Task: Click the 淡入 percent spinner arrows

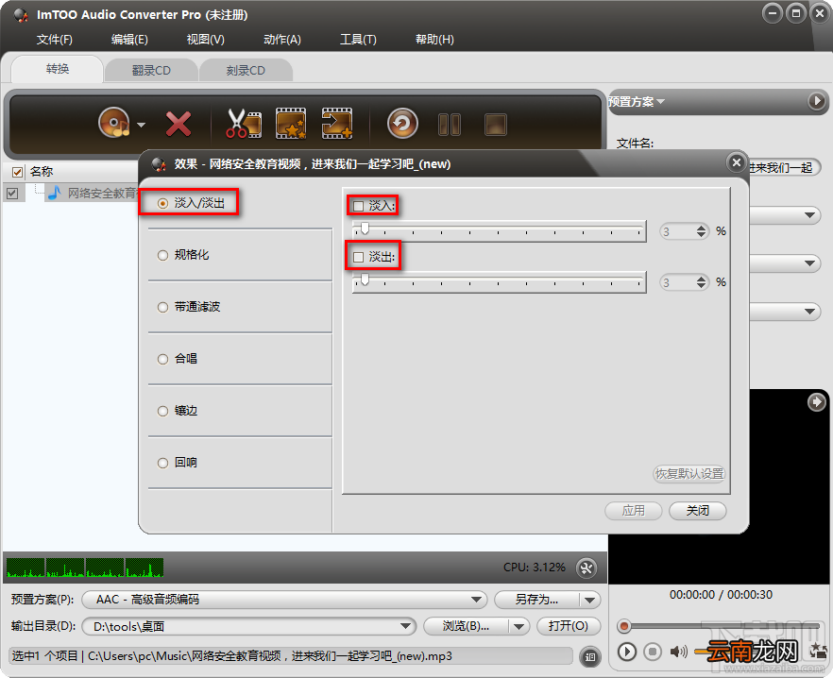Action: click(x=701, y=231)
